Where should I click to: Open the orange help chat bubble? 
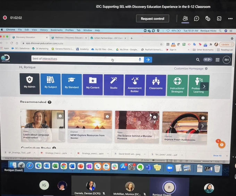(x=221, y=145)
